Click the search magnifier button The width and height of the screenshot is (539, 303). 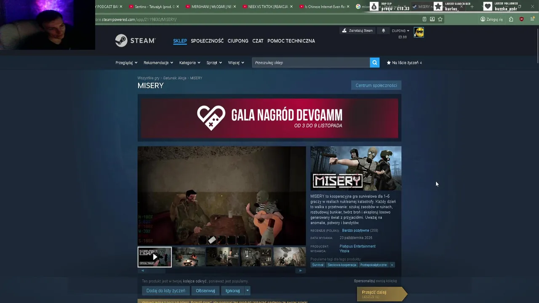coord(374,63)
